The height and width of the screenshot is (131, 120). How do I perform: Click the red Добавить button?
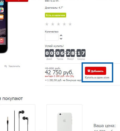point(95,71)
